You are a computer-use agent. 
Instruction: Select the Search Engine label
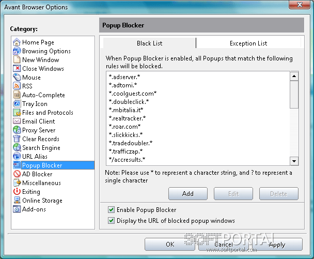pyautogui.click(x=41, y=148)
